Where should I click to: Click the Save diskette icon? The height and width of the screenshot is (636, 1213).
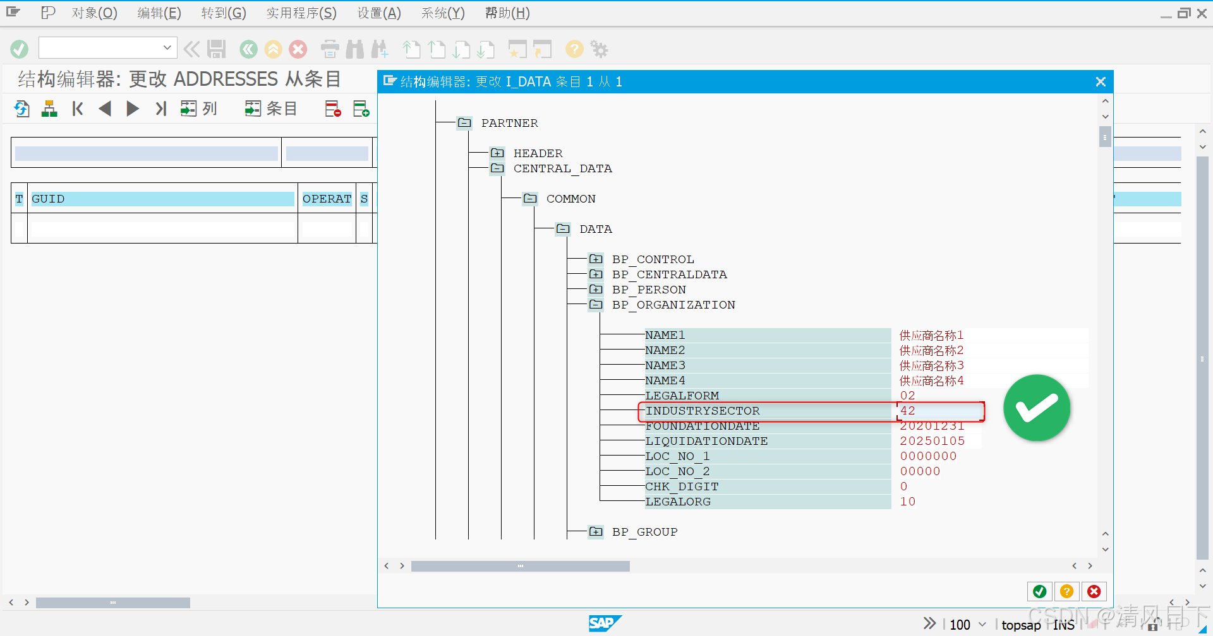click(x=216, y=49)
